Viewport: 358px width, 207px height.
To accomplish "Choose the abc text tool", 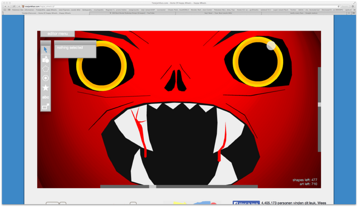I will coord(45,97).
